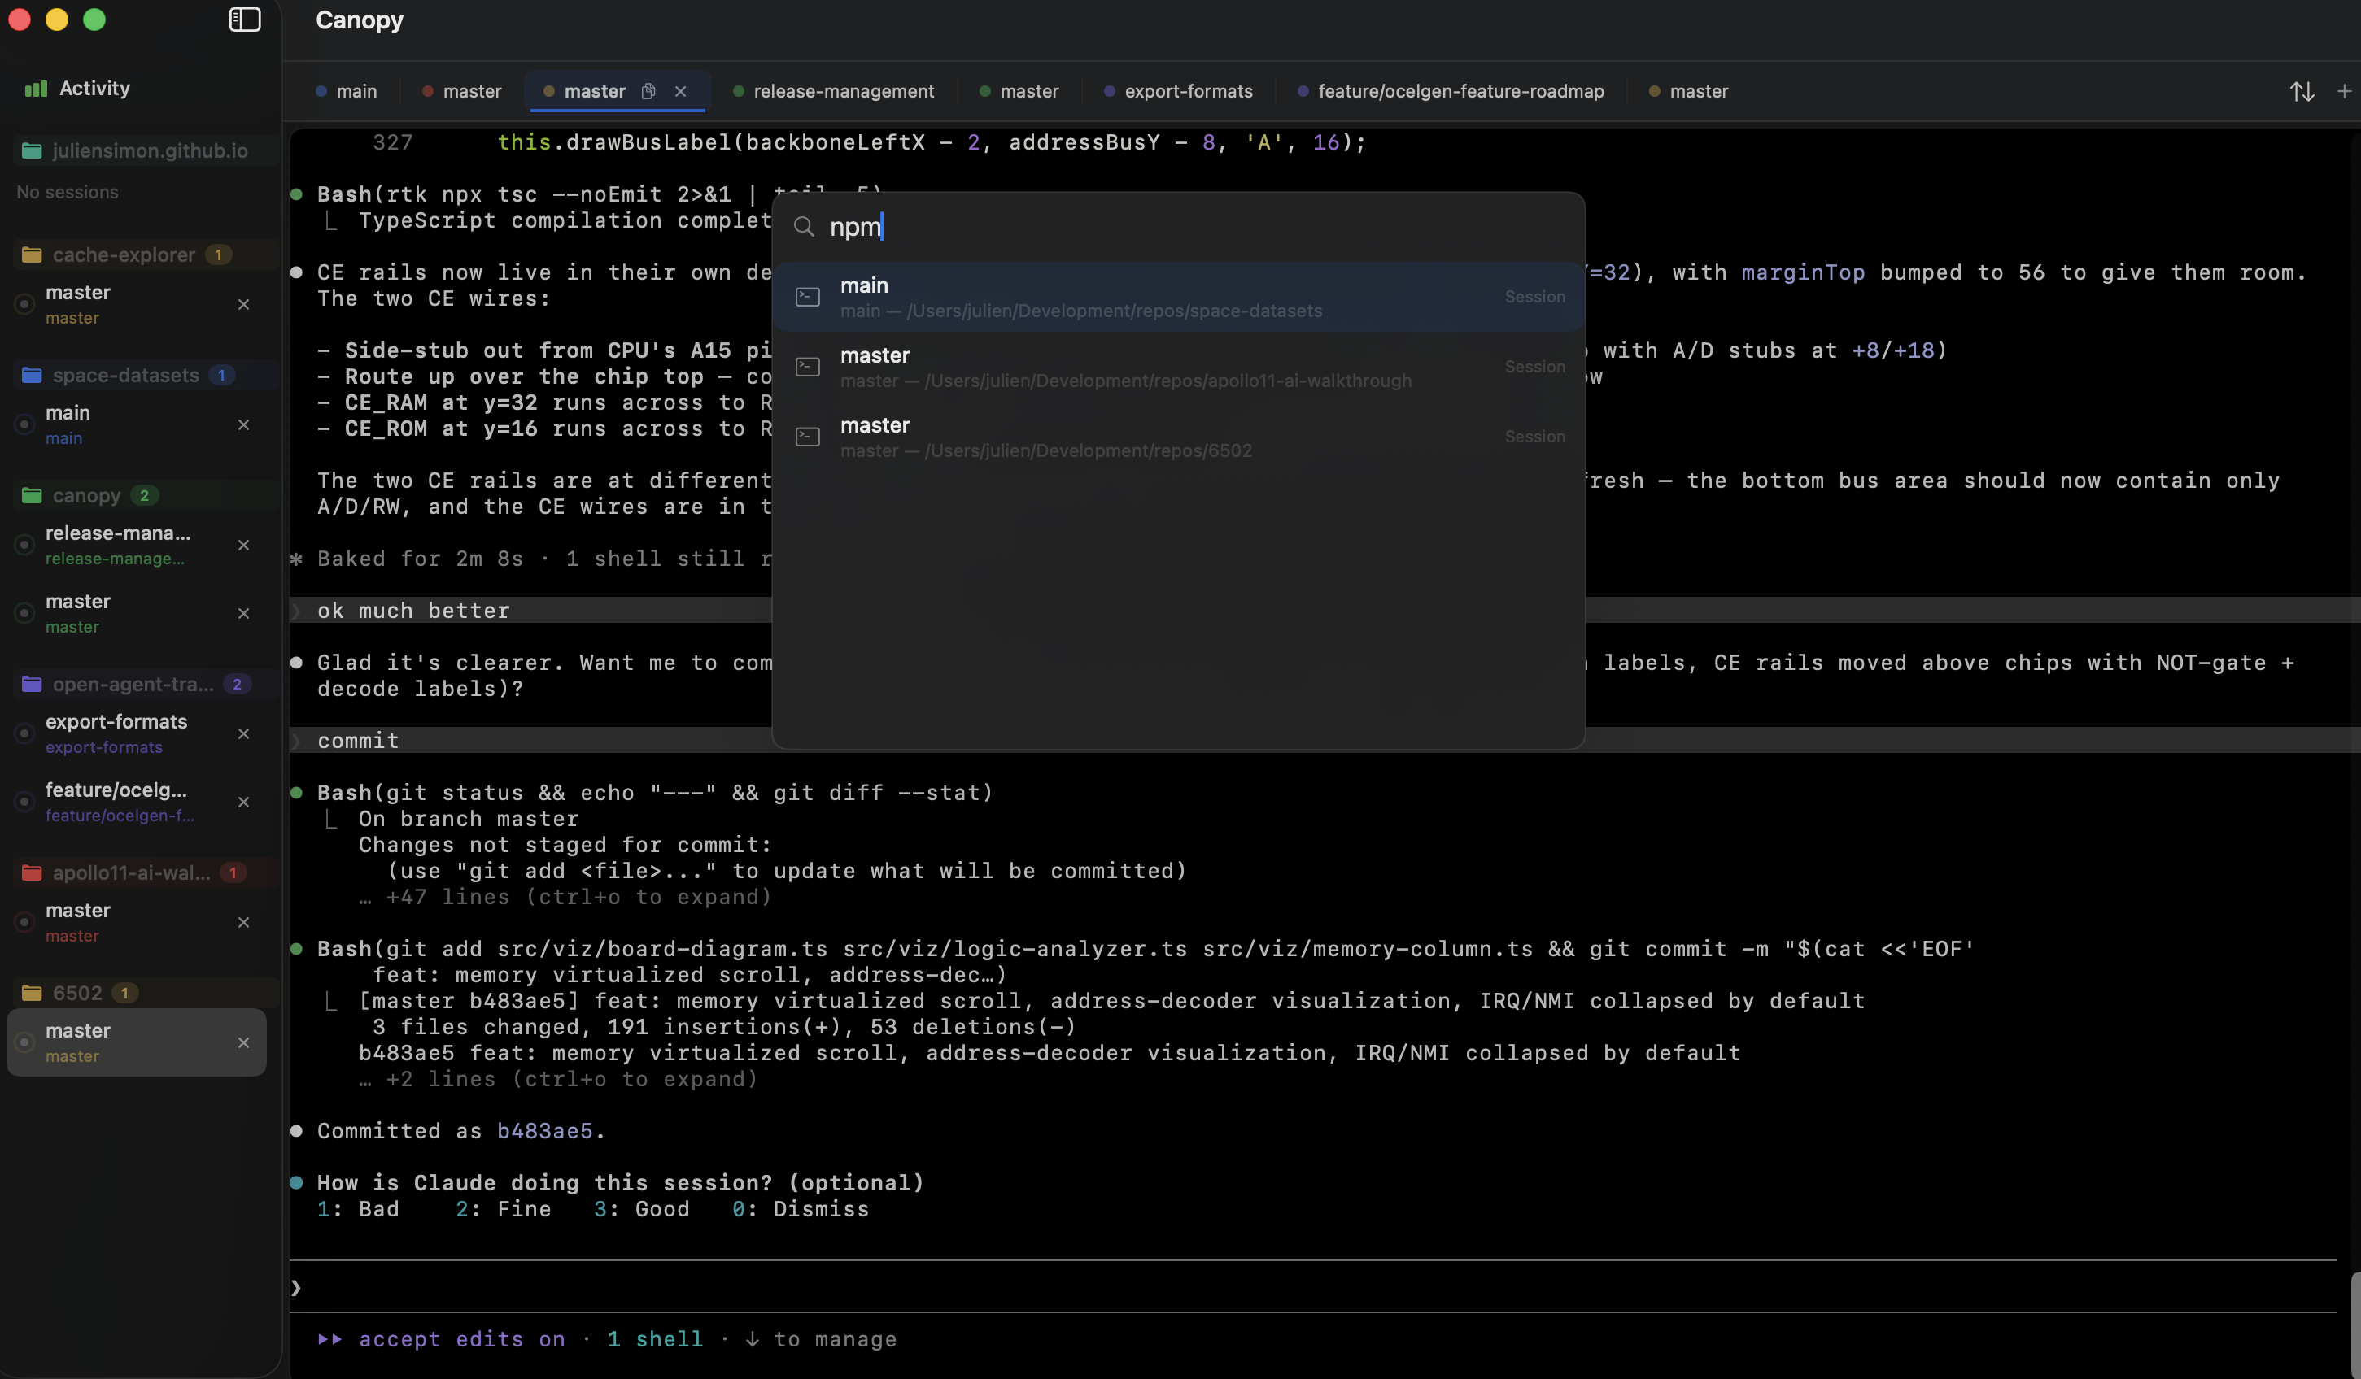Click the 1: Bad feedback option
The width and height of the screenshot is (2361, 1379).
(x=358, y=1210)
